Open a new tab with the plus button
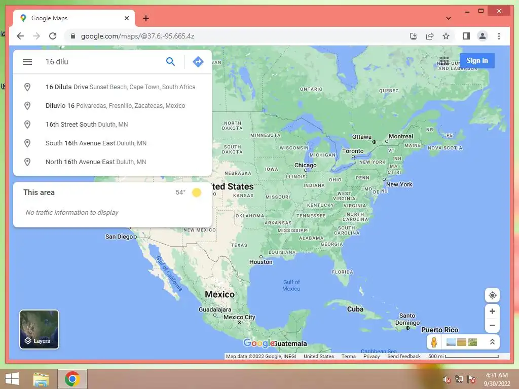Viewport: 519px width, 389px height. pos(145,18)
